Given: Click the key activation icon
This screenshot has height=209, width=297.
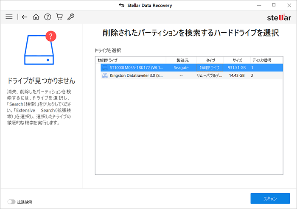Looking at the screenshot, I should click(71, 17).
